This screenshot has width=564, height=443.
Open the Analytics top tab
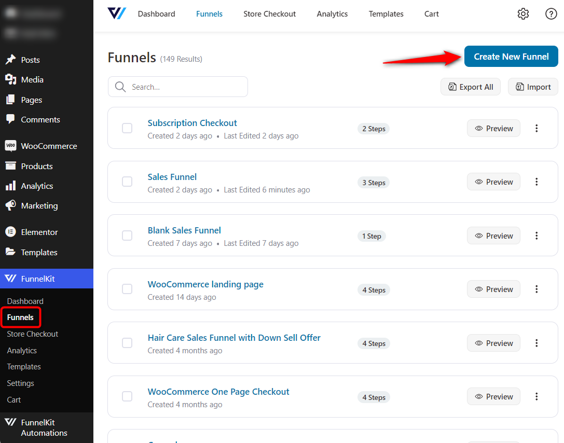coord(332,13)
